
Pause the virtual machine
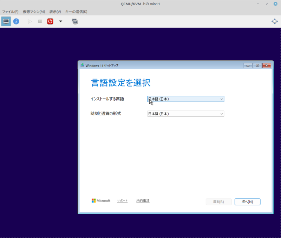pos(40,21)
